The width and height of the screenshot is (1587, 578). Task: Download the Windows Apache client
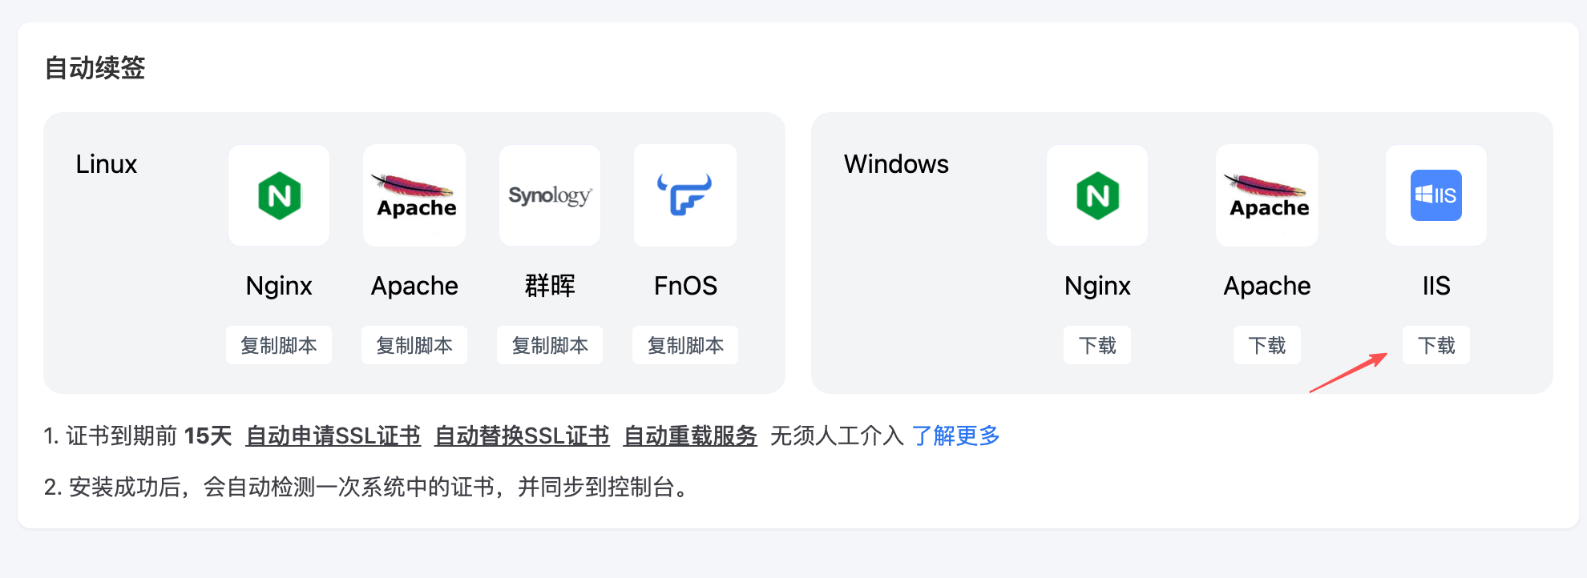point(1267,345)
